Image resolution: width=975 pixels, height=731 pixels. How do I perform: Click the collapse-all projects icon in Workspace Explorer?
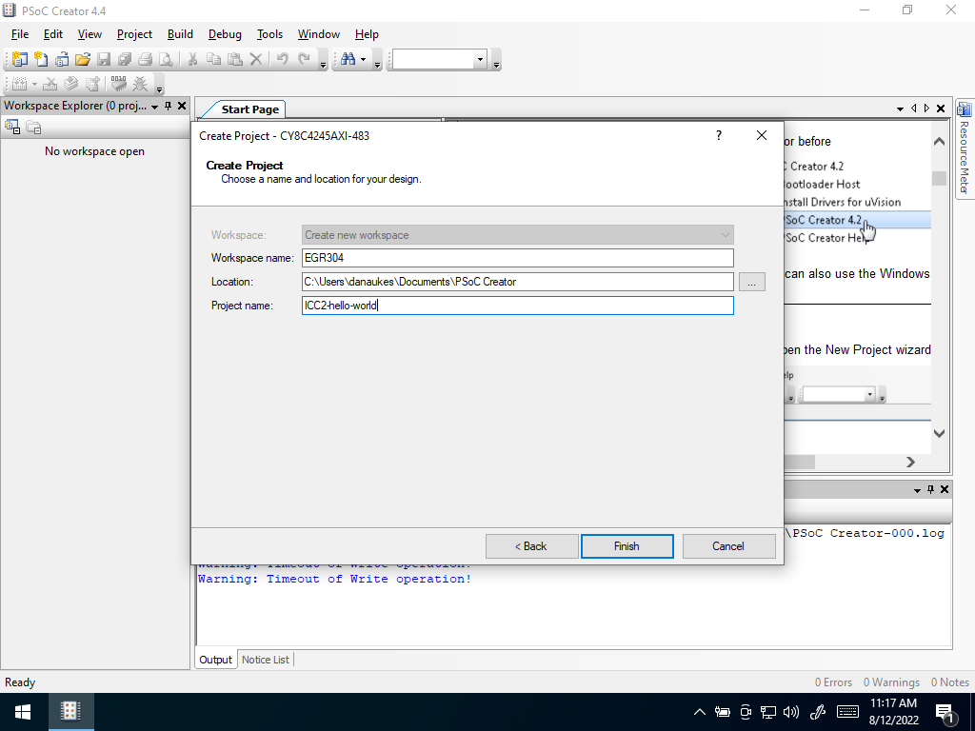12,128
